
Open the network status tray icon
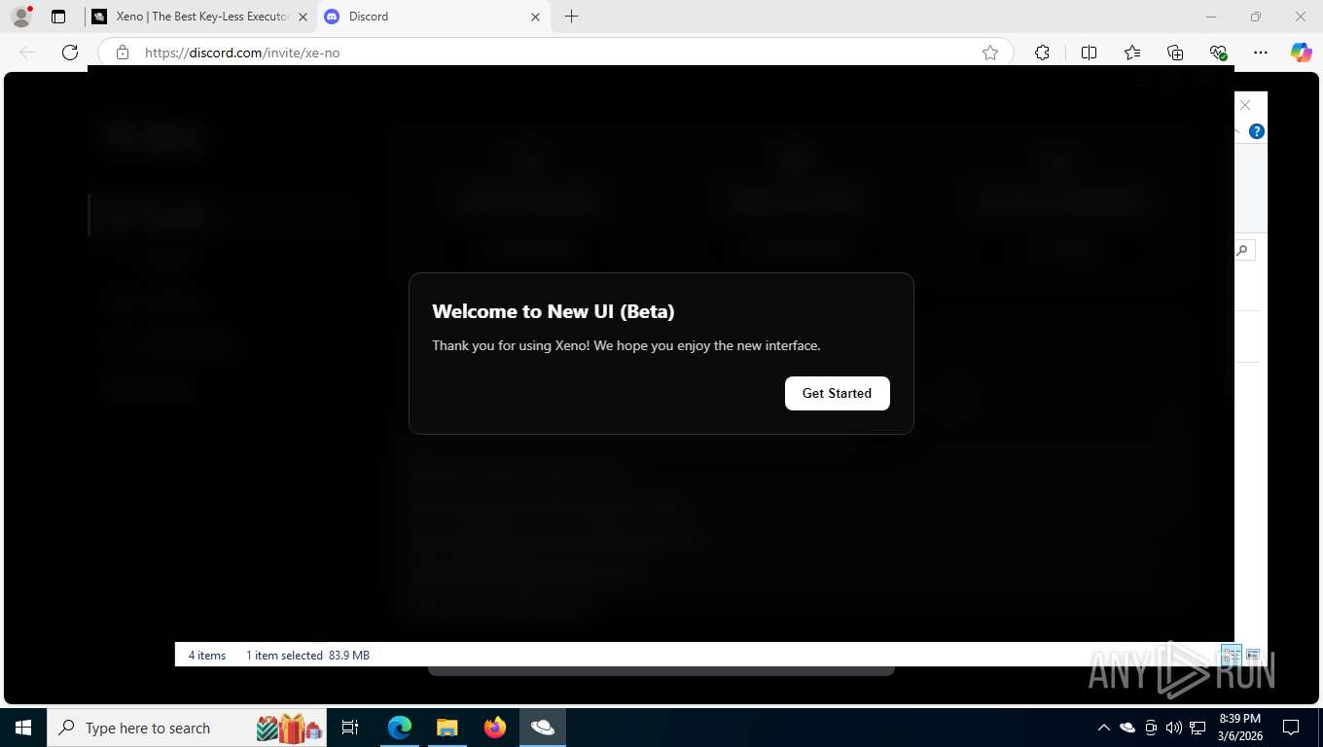coord(1198,728)
